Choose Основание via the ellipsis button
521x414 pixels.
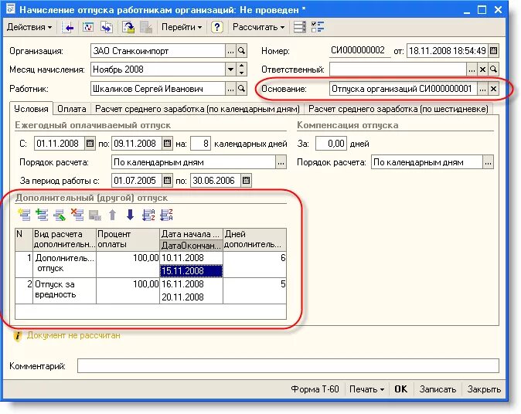pos(482,89)
